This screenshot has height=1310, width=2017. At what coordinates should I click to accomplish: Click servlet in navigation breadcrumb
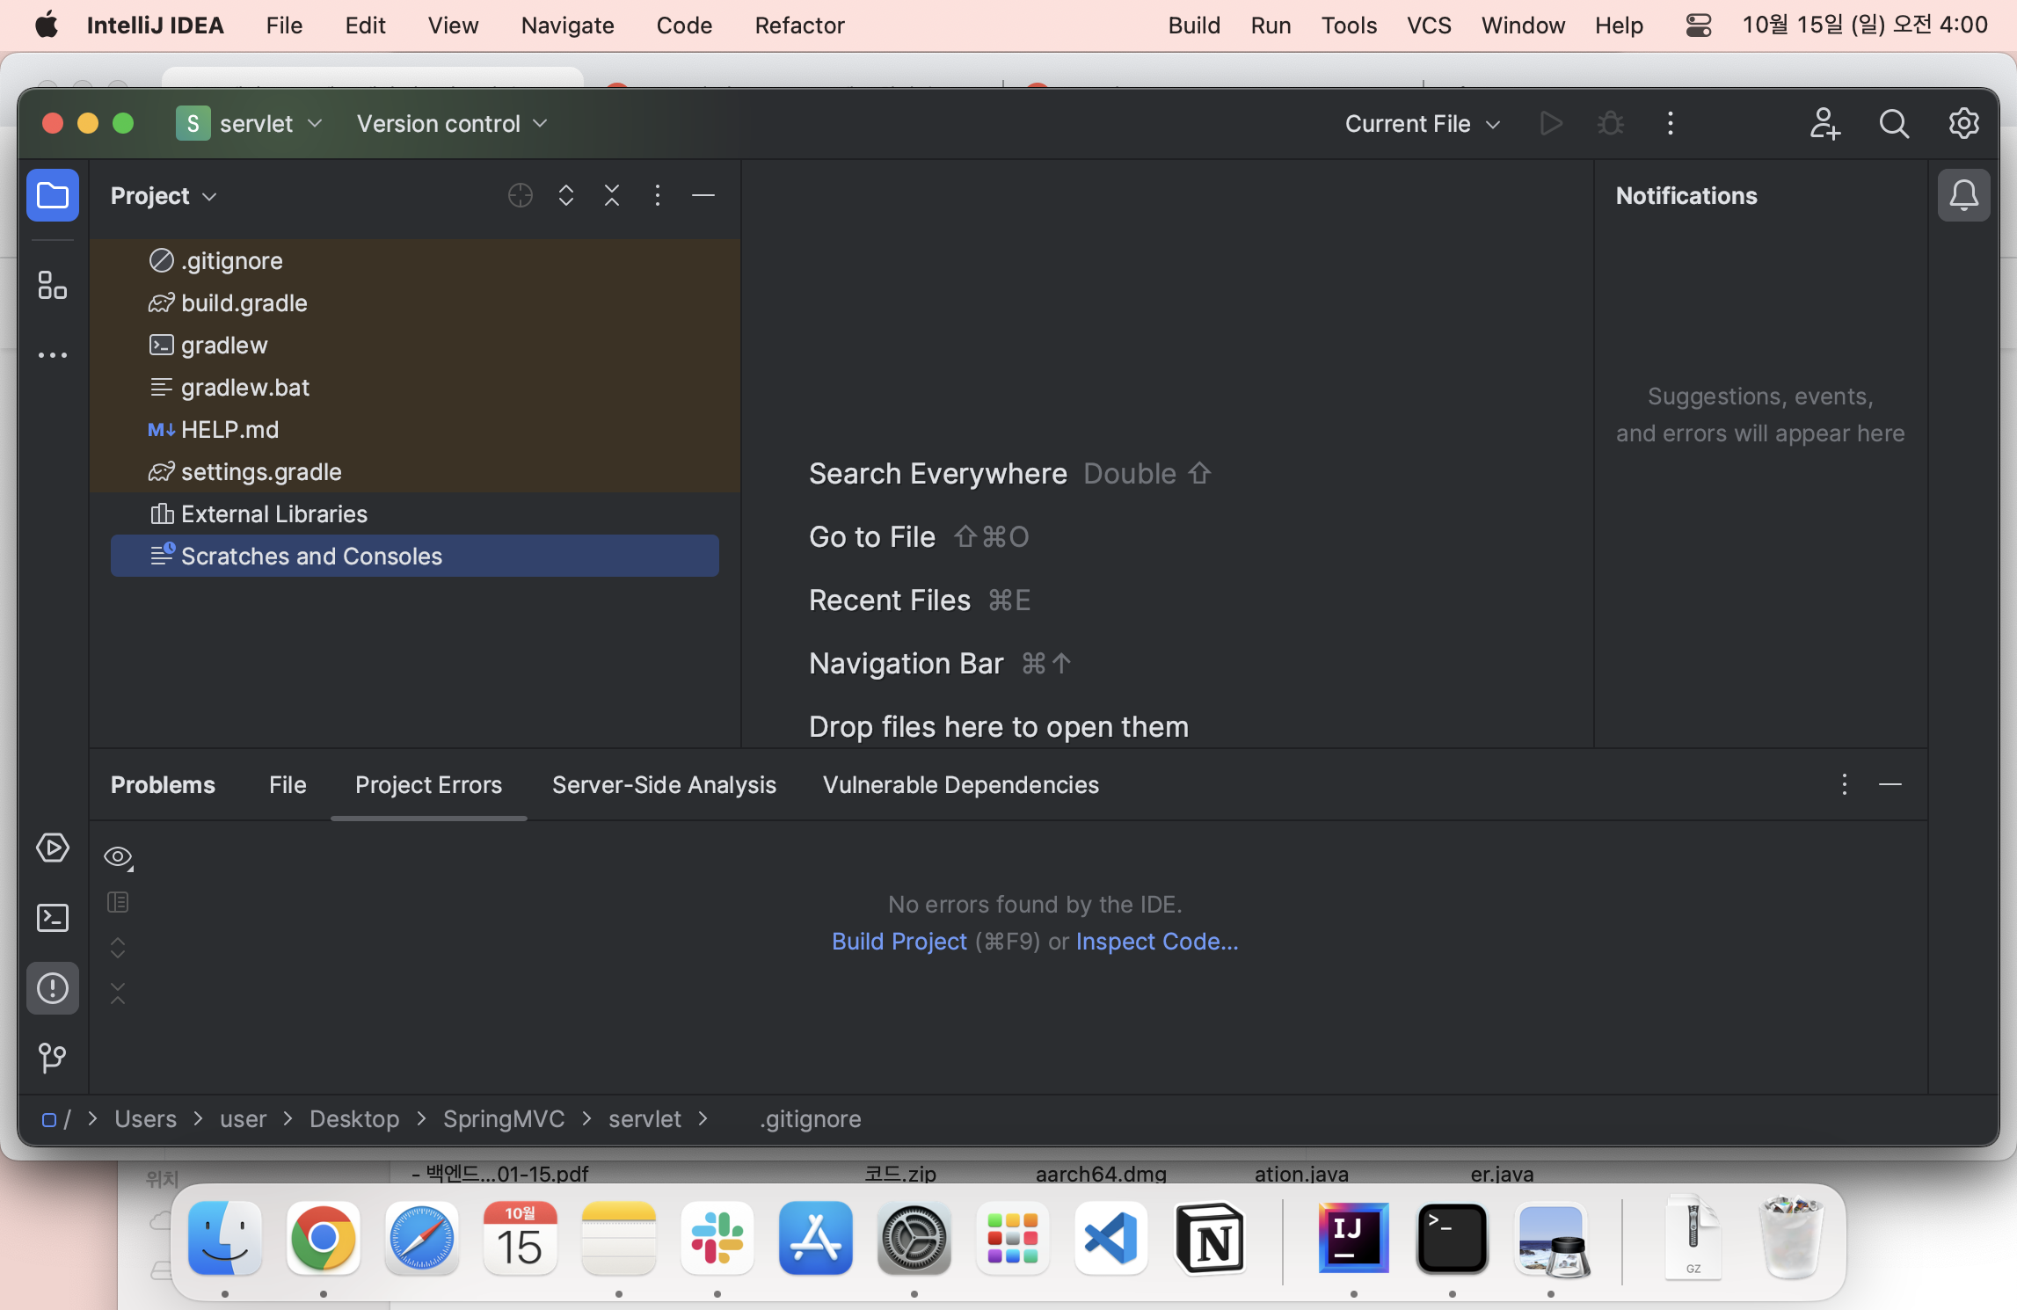tap(644, 1119)
